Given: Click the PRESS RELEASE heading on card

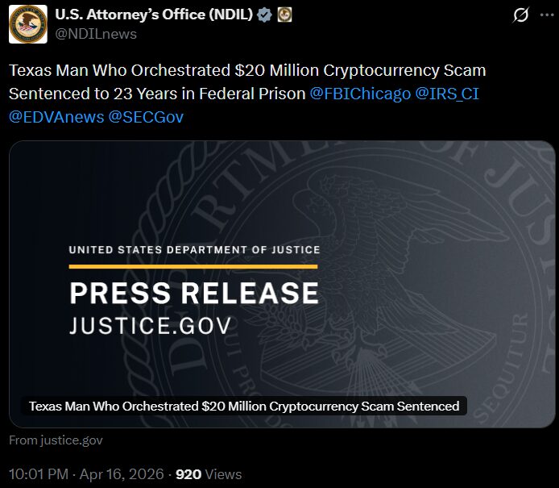Looking at the screenshot, I should click(x=194, y=293).
